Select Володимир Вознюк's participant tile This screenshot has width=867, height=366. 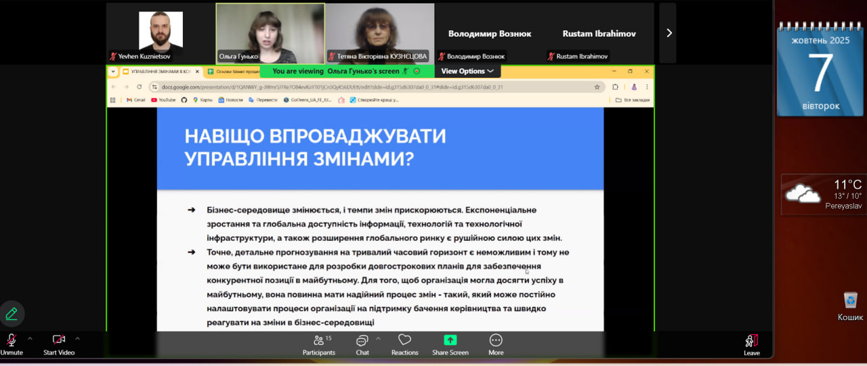point(489,33)
